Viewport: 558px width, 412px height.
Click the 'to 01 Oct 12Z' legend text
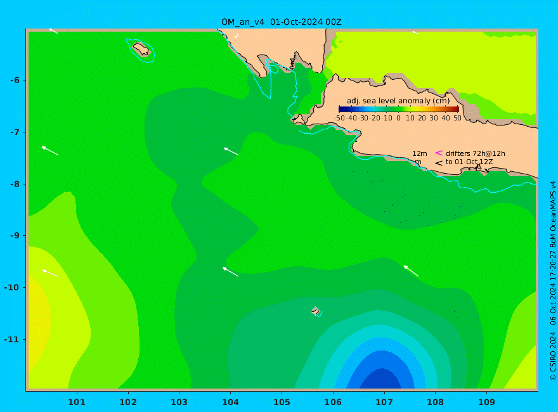[x=469, y=162]
